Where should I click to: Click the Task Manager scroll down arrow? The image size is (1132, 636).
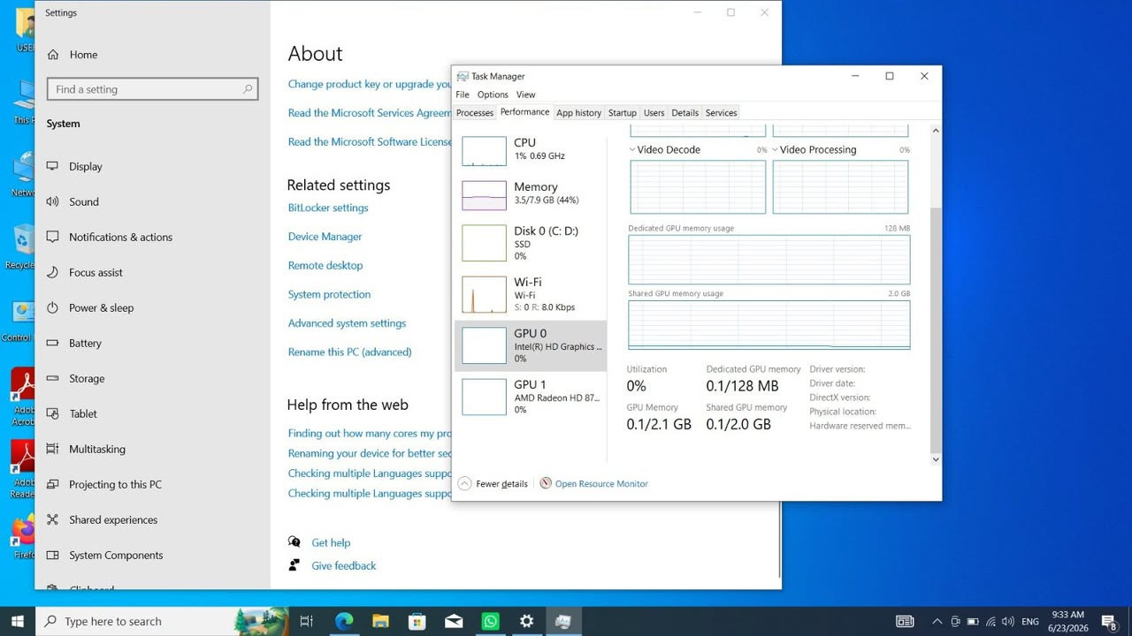[936, 459]
